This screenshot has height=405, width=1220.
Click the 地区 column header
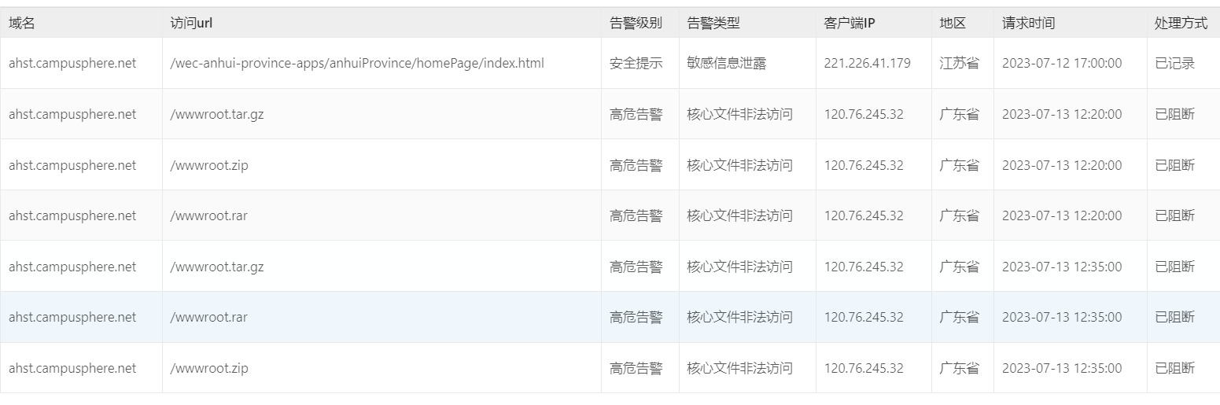[953, 24]
